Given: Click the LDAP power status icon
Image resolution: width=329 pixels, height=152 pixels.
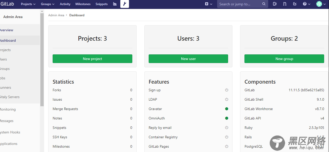Looking at the screenshot, I should point(227,99).
